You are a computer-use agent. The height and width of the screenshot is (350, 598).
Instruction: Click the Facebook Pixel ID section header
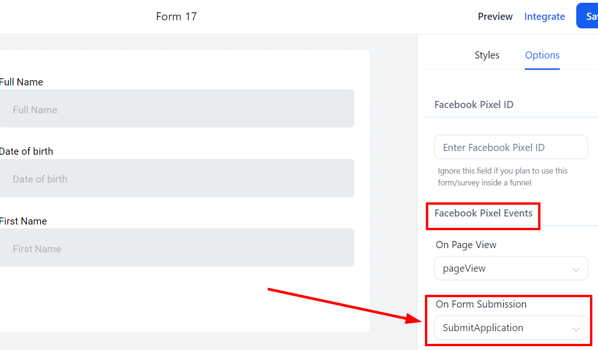[x=473, y=105]
